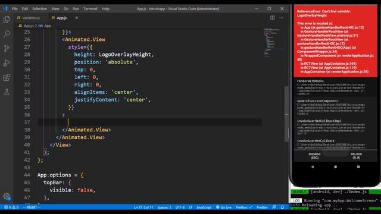This screenshot has height=214, width=381.
Task: Open the File menu
Action: click(14, 9)
